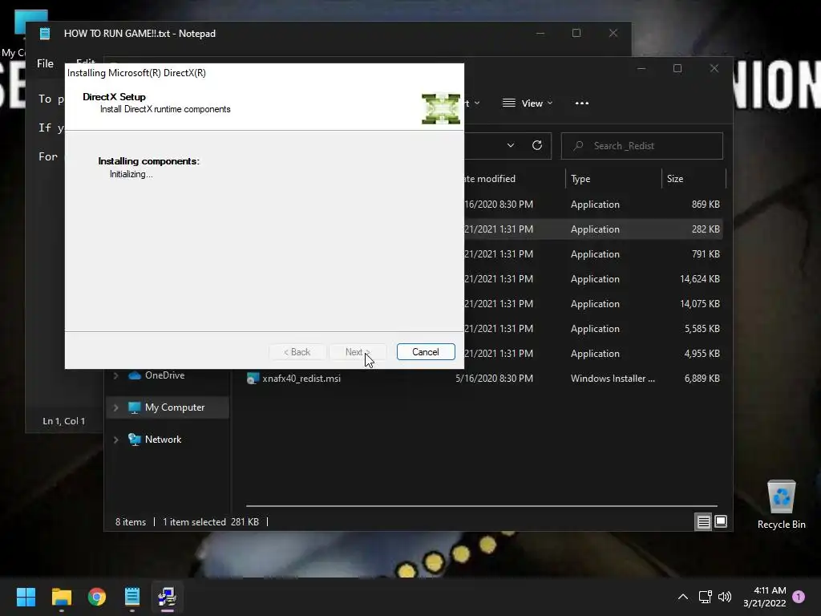Expand the My Computer tree node
Viewport: 821px width, 616px height.
click(x=115, y=407)
